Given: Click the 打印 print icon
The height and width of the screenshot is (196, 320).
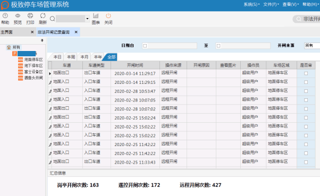Looking at the screenshot, I should [30, 16].
